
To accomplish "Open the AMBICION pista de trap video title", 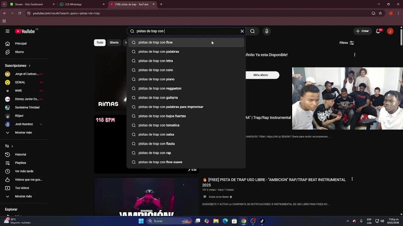I will 274,182.
